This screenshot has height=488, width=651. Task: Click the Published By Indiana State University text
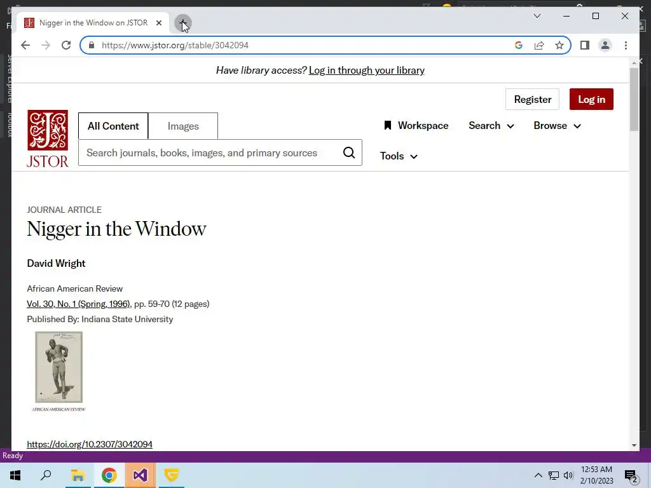[100, 320]
